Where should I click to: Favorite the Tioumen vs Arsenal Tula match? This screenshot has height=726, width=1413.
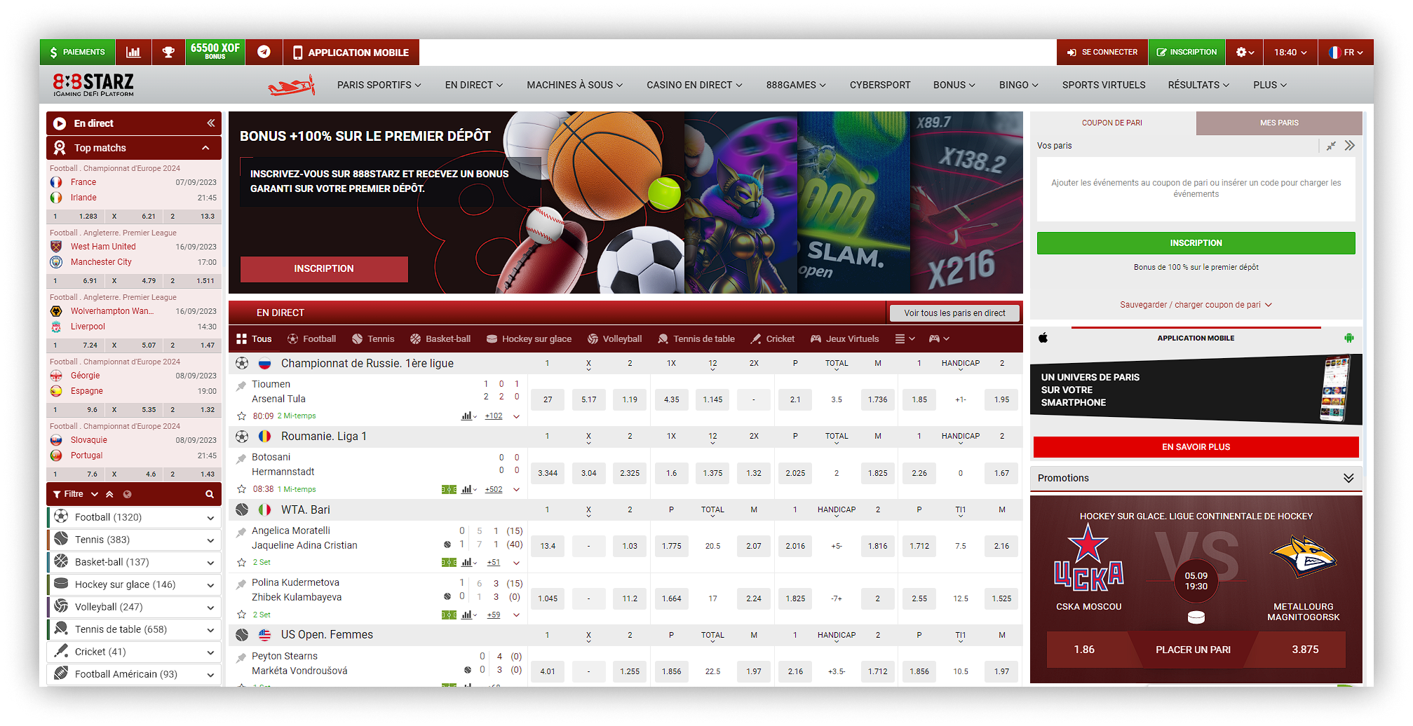coord(241,416)
